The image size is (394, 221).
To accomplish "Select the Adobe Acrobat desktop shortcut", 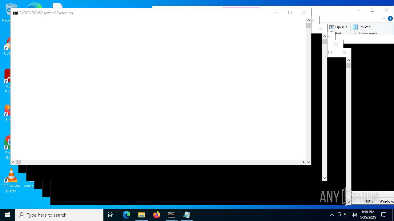I will (7, 81).
